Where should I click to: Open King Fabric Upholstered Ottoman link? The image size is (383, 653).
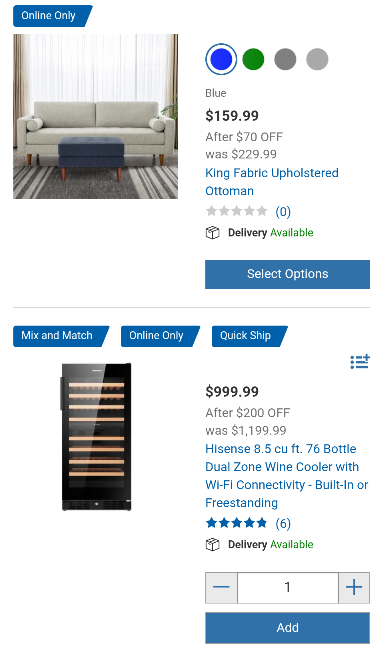click(x=271, y=182)
